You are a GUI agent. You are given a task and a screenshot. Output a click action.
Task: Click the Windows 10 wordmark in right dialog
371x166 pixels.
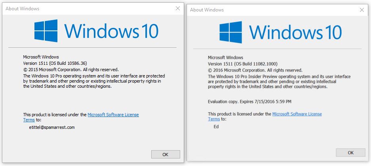coord(295,32)
